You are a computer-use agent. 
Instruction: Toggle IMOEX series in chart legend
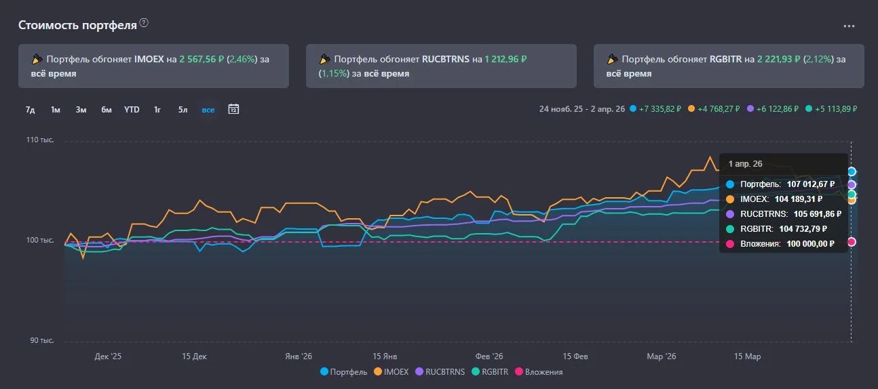[x=392, y=371]
